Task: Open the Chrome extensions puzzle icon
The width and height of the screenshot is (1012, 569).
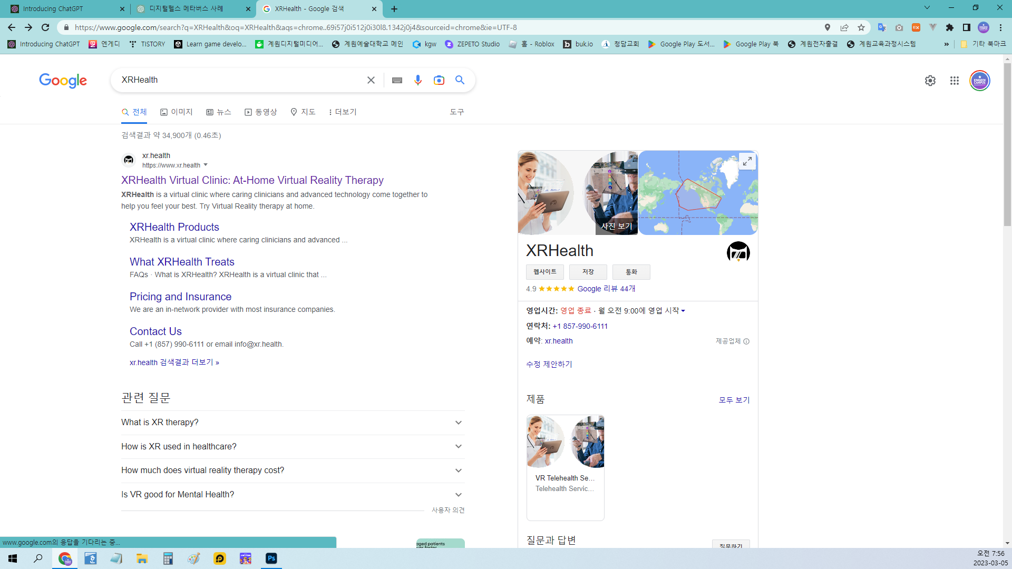Action: point(950,27)
